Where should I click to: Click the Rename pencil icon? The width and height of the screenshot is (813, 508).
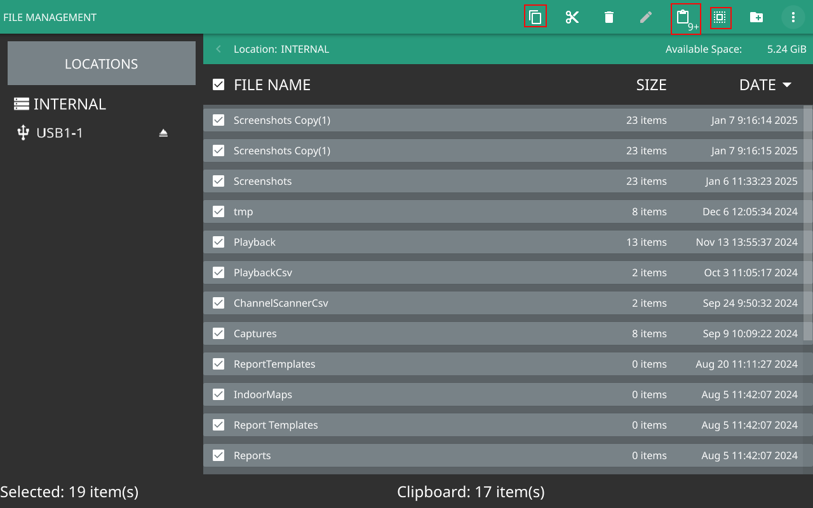point(646,17)
